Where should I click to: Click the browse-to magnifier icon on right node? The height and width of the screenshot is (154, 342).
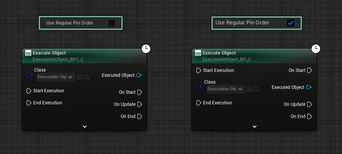pyautogui.click(x=256, y=89)
